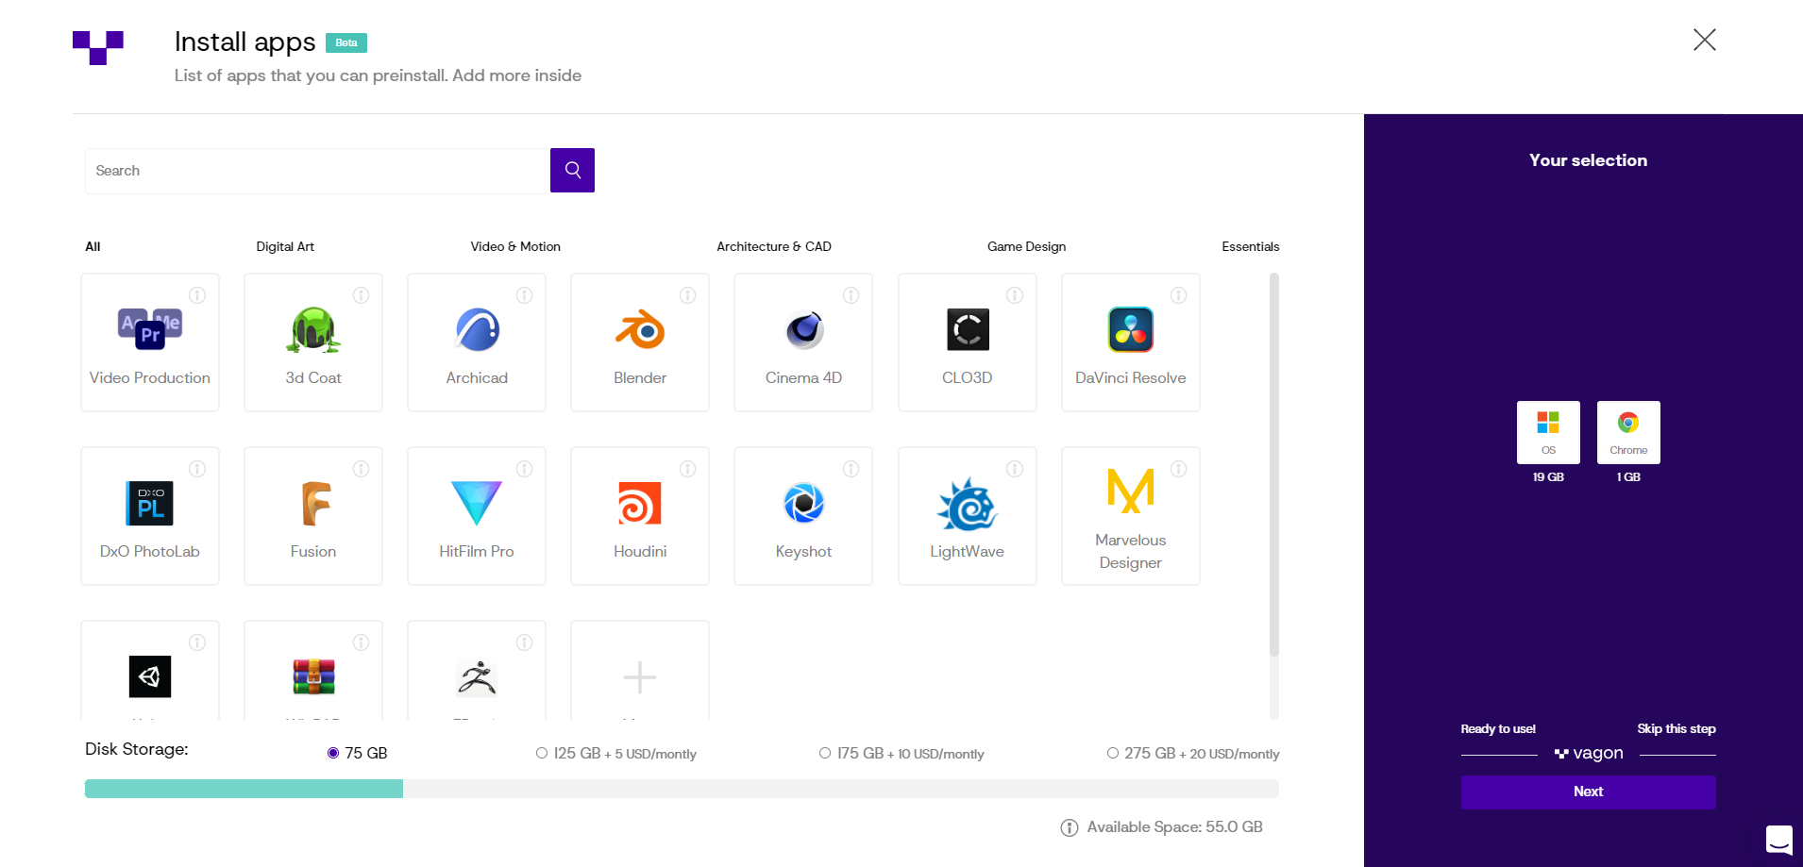This screenshot has width=1803, height=867.
Task: Click the disk storage usage bar
Action: [x=682, y=789]
